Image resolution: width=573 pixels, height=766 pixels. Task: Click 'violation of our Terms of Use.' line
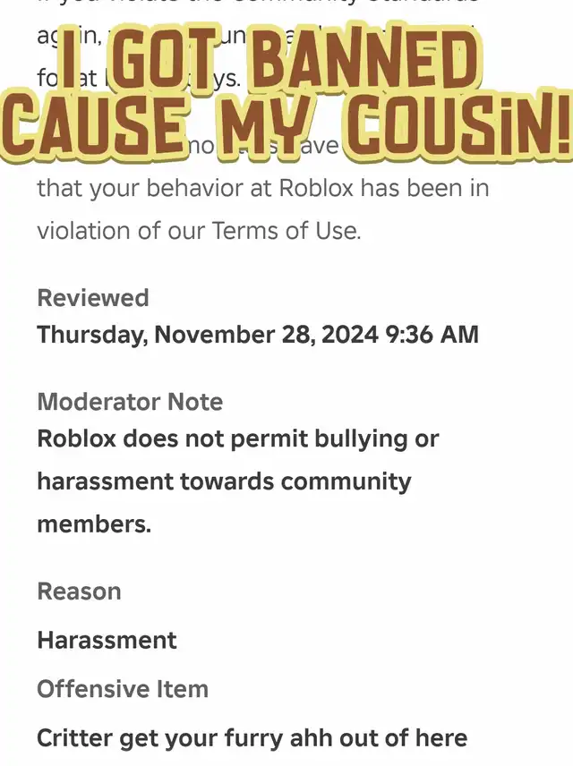(x=199, y=231)
